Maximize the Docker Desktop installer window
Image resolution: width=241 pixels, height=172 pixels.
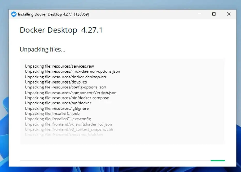tap(214, 14)
